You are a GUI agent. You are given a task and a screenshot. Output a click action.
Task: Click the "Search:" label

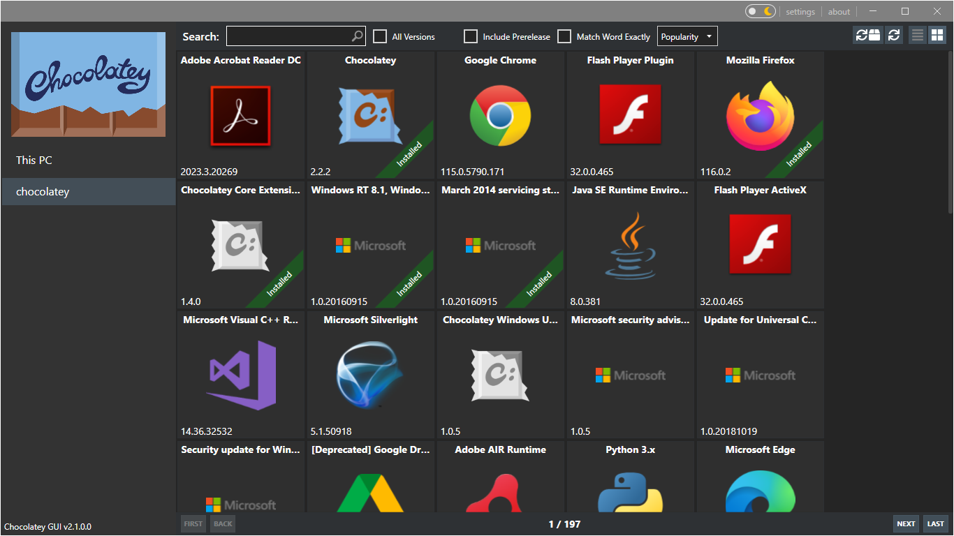200,36
